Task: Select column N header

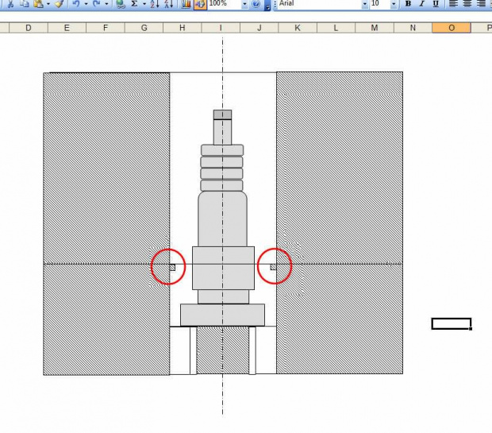Action: click(413, 28)
